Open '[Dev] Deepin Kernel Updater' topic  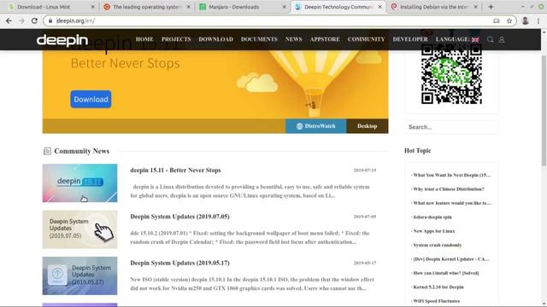(x=450, y=259)
